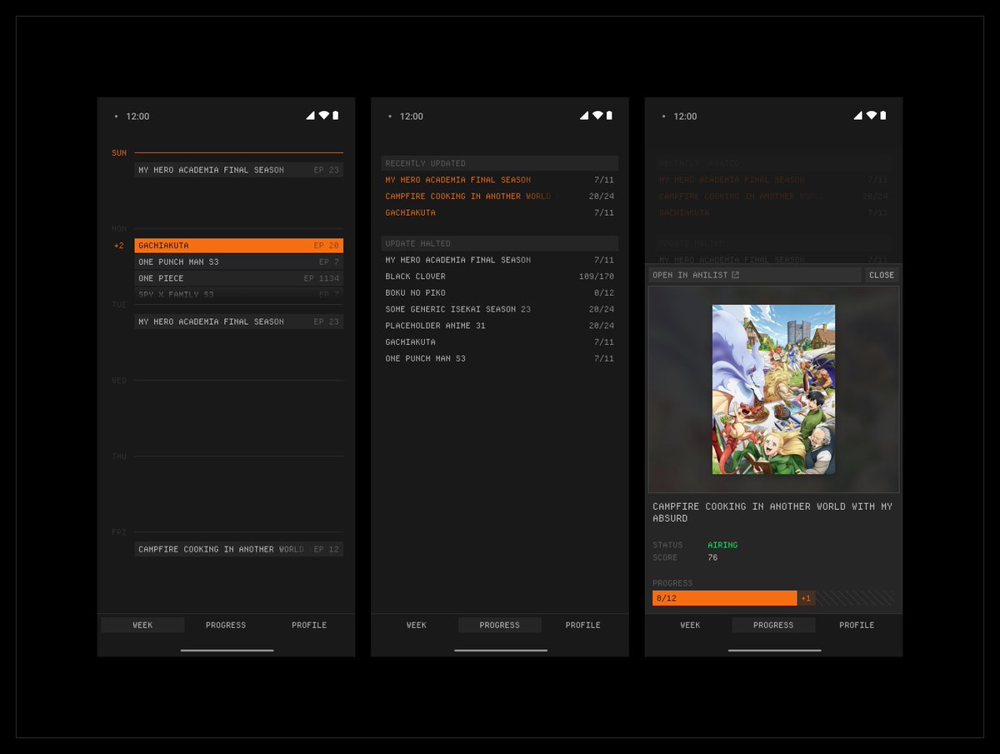Open orange GACHIAKUTA row in Recently Updated

click(500, 212)
